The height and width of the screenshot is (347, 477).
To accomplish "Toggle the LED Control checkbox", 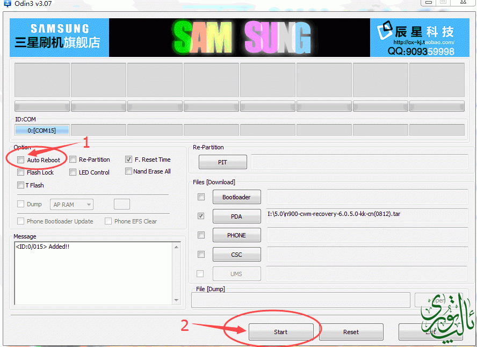I will click(73, 172).
